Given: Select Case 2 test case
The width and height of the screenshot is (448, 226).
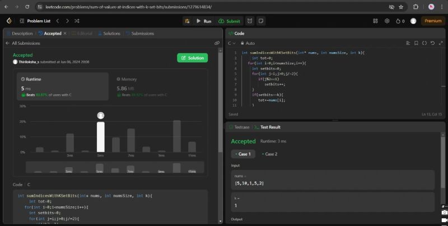Looking at the screenshot, I should (x=269, y=154).
